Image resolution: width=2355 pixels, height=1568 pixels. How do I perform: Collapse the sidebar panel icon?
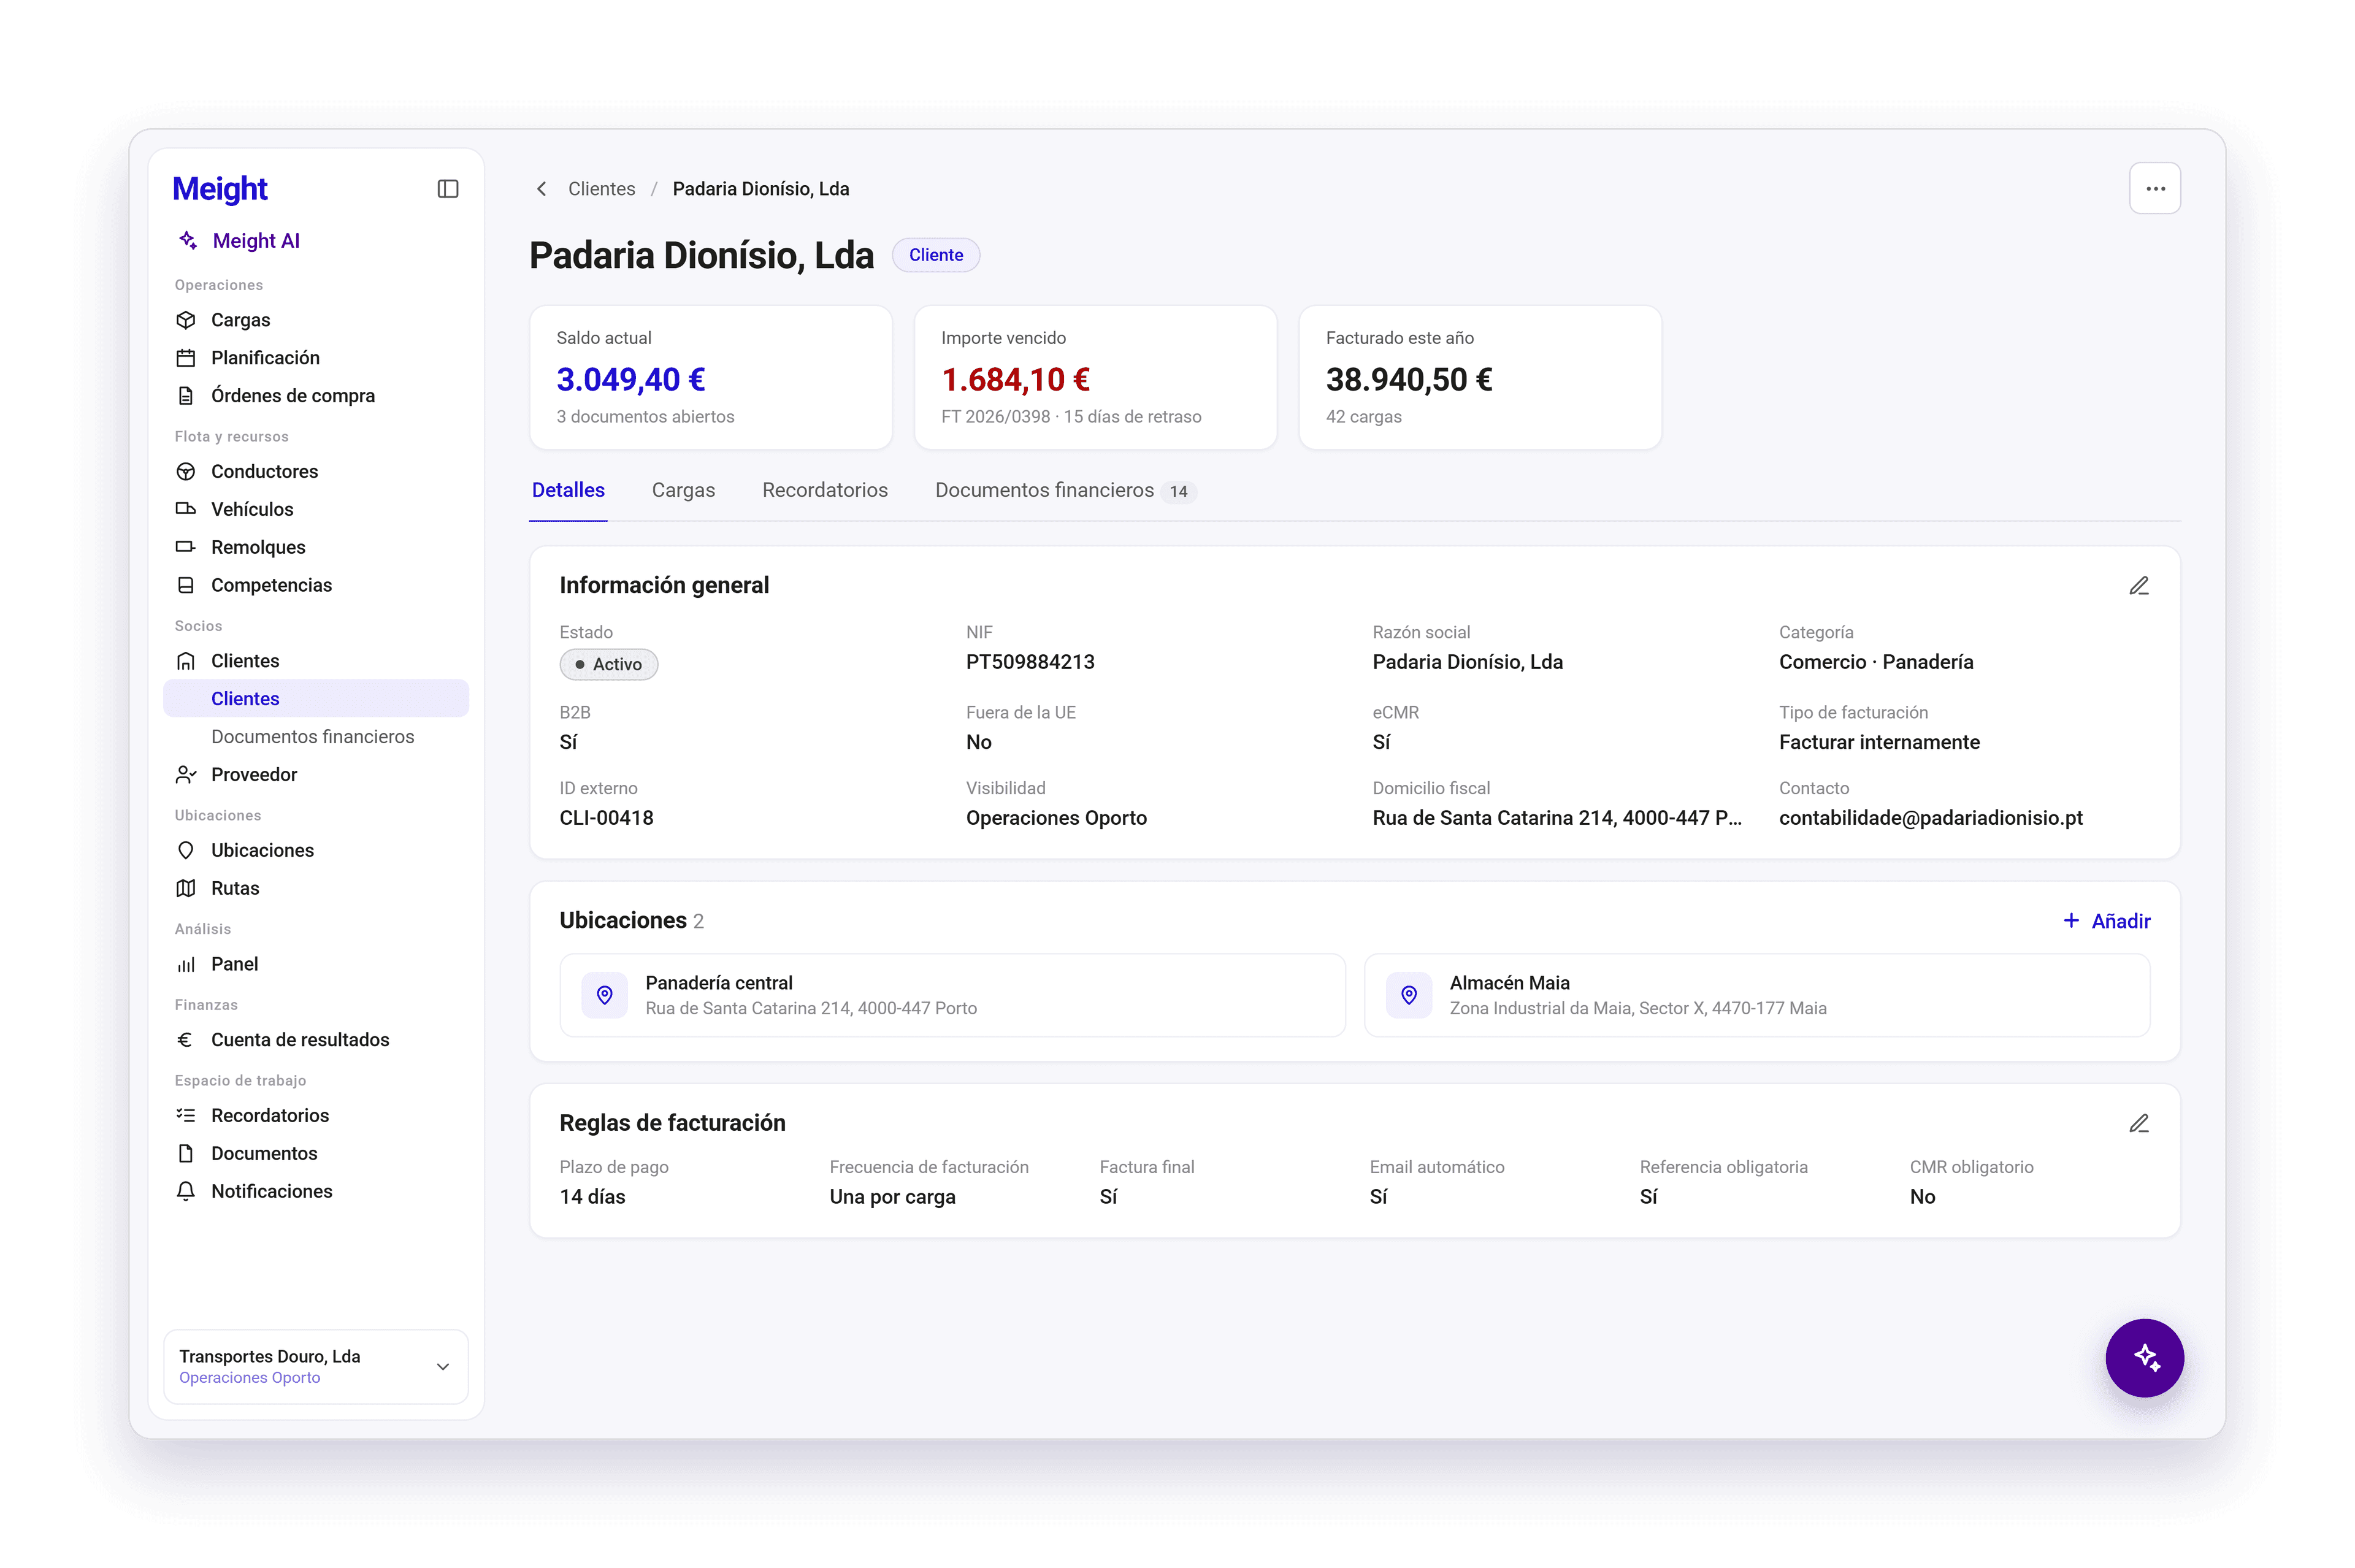tap(448, 189)
